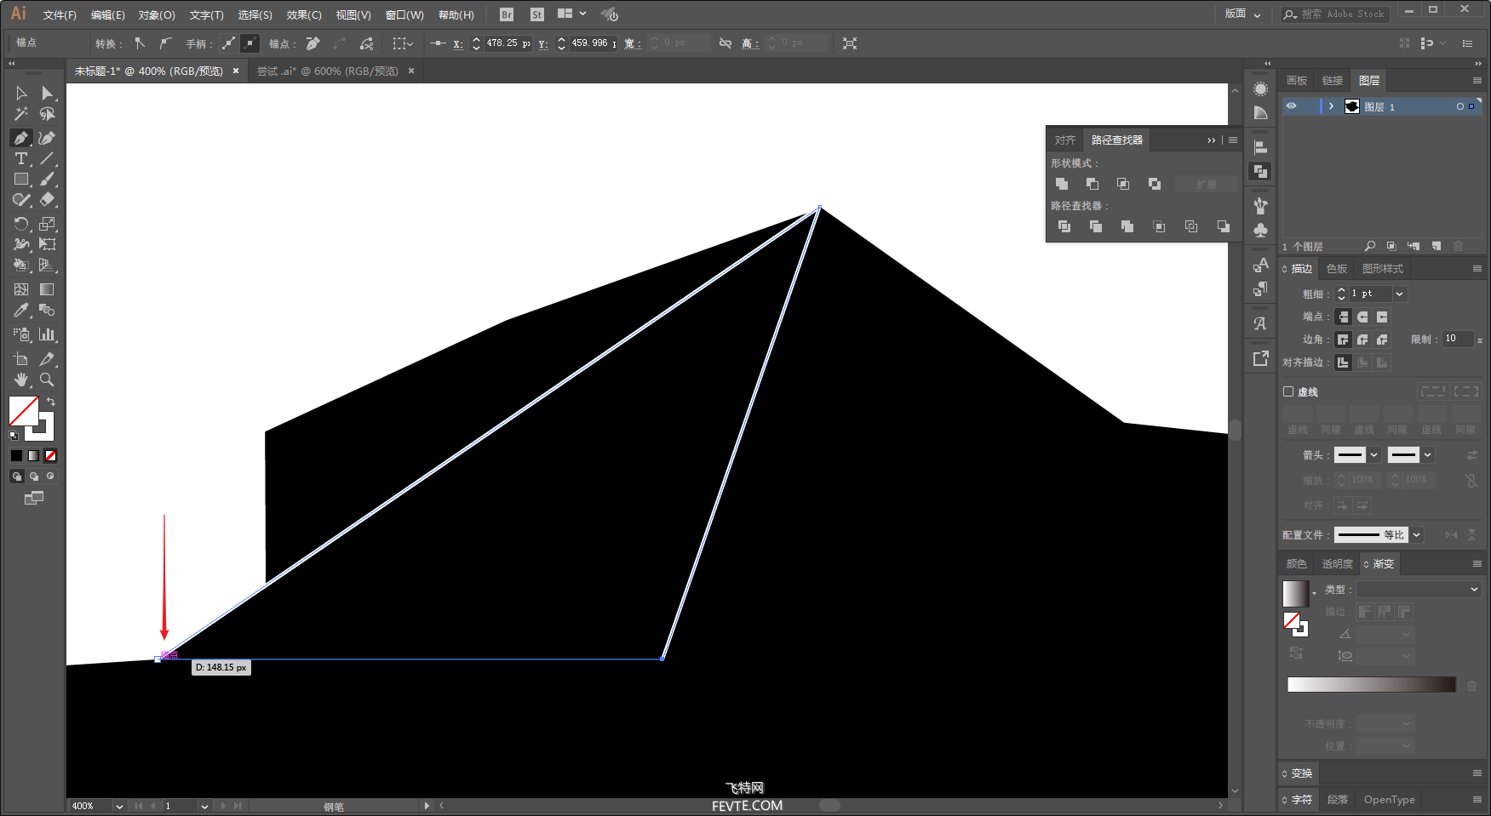This screenshot has height=816, width=1491.
Task: Select round join corner option
Action: tap(1362, 340)
